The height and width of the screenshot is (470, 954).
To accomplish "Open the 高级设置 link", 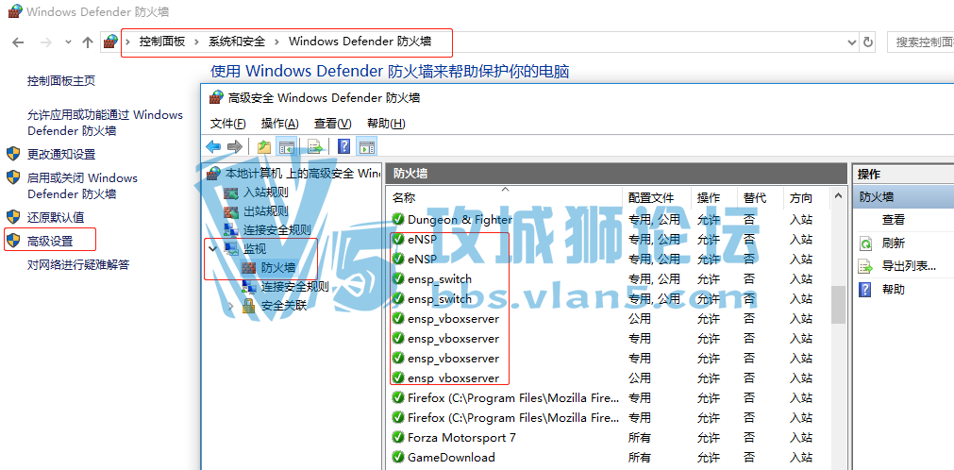I will point(51,241).
